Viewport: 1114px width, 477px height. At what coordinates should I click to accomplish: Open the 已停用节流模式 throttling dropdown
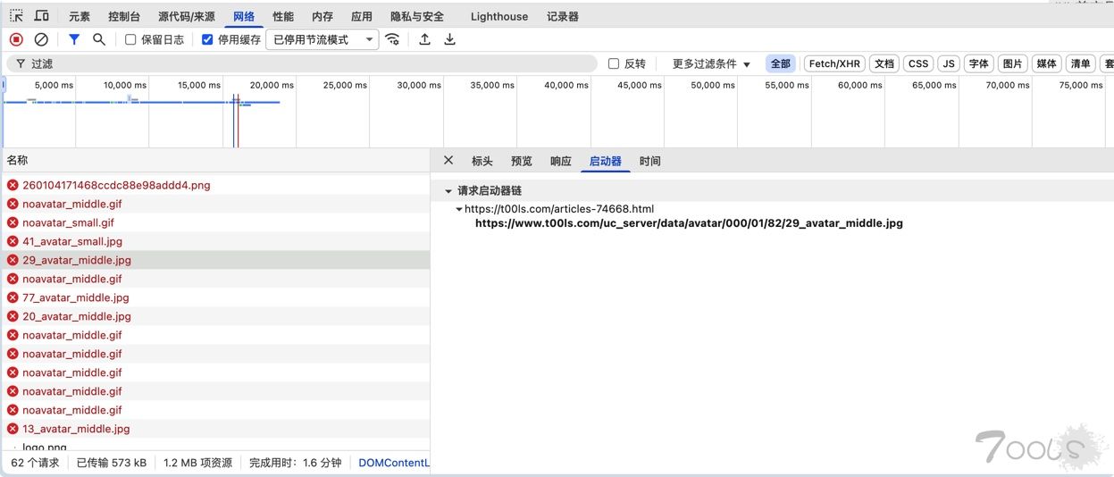[322, 39]
